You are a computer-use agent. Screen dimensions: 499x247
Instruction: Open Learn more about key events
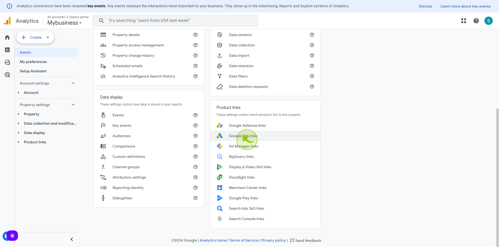tap(465, 6)
